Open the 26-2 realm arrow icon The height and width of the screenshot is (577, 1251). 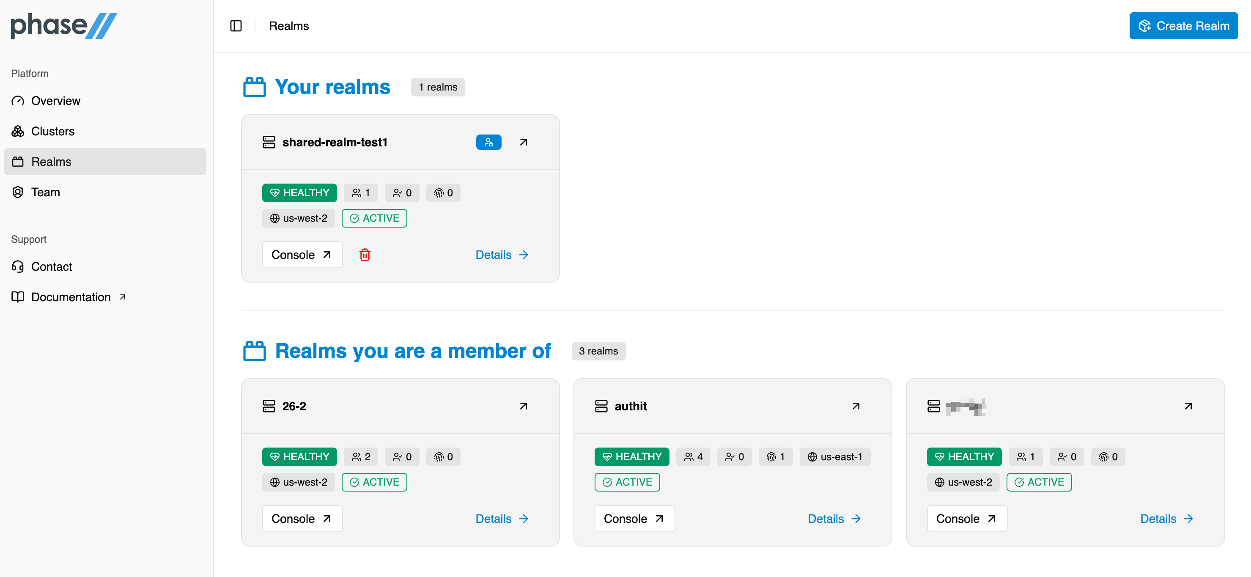523,406
